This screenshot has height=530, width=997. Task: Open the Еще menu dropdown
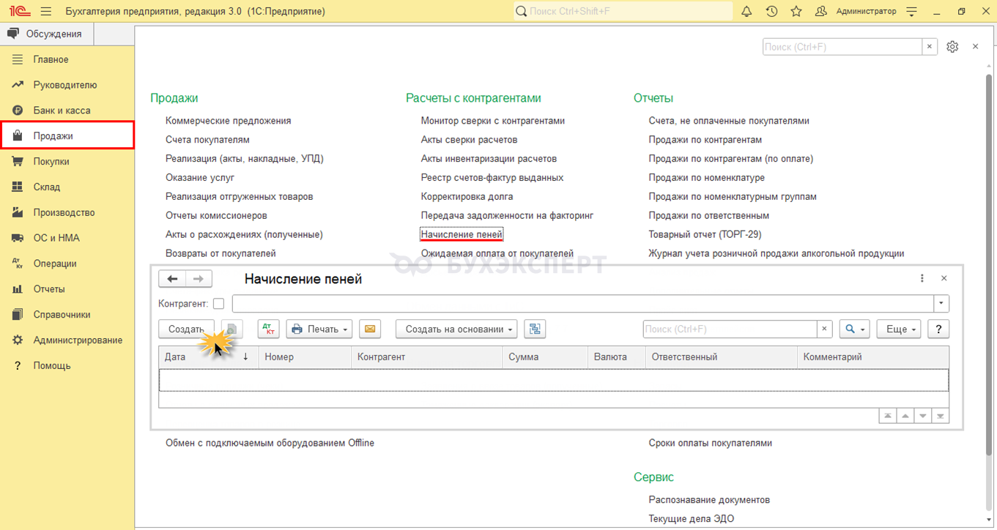(901, 329)
